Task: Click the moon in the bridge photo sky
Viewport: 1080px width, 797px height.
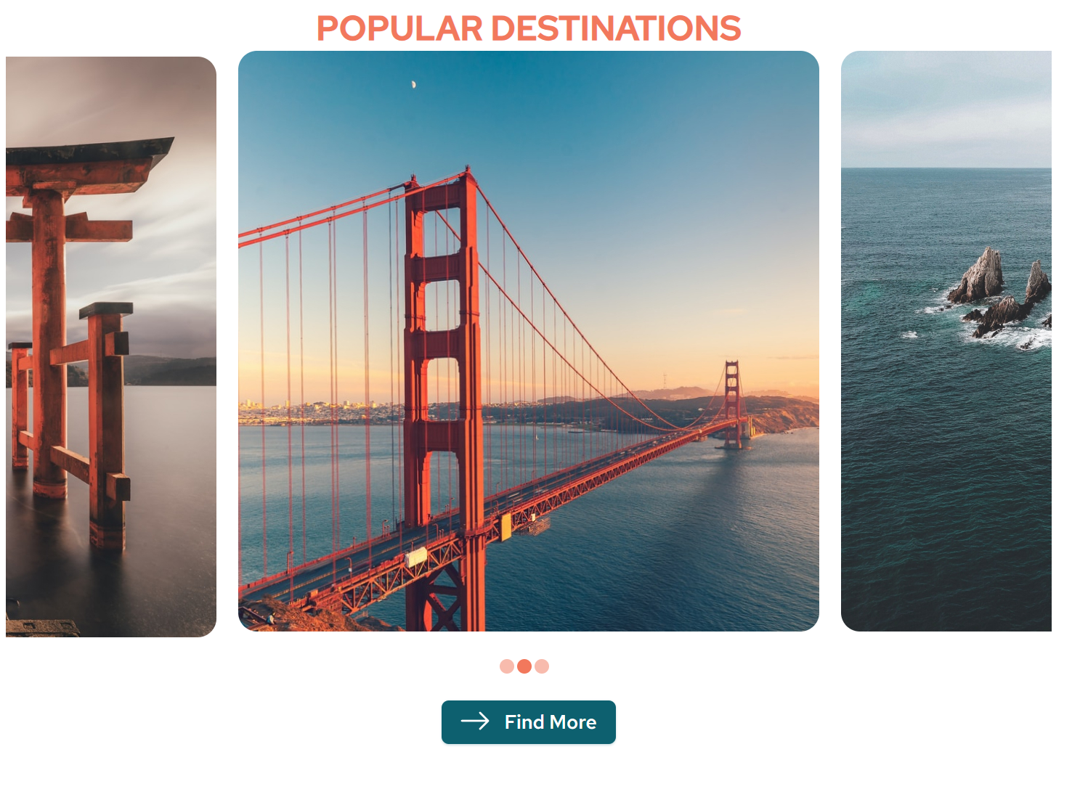Action: (x=413, y=84)
